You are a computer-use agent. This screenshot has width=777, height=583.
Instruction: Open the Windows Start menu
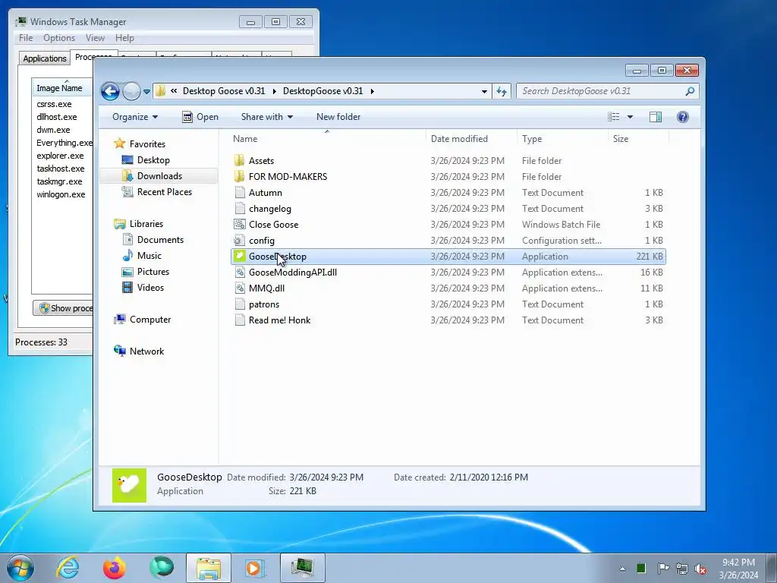tap(20, 568)
